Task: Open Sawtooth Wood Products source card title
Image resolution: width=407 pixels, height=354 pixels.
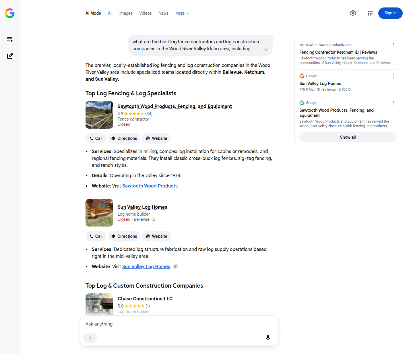Action: (x=336, y=113)
